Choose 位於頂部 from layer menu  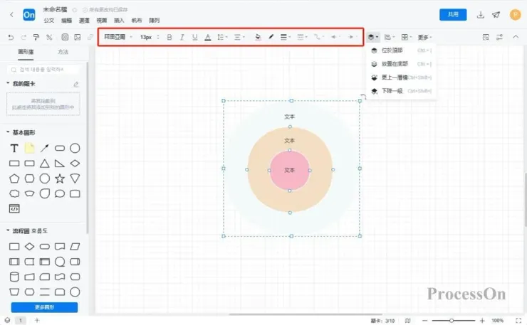point(401,50)
